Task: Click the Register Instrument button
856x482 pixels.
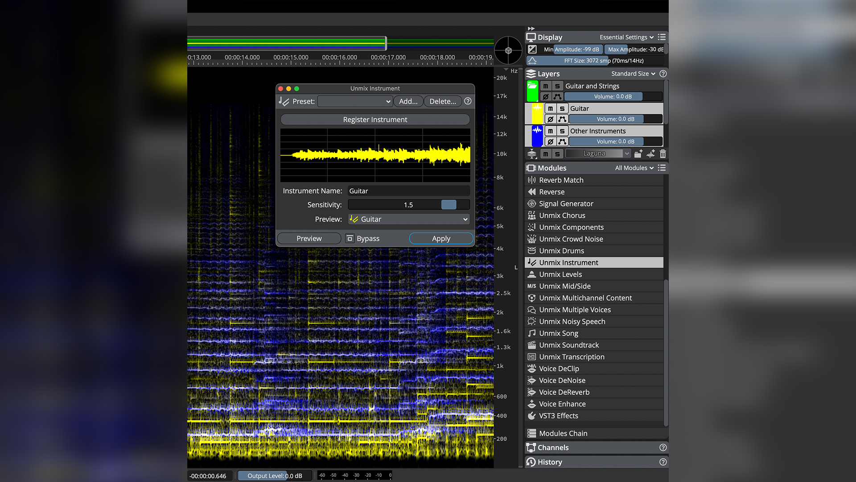Action: pos(375,120)
